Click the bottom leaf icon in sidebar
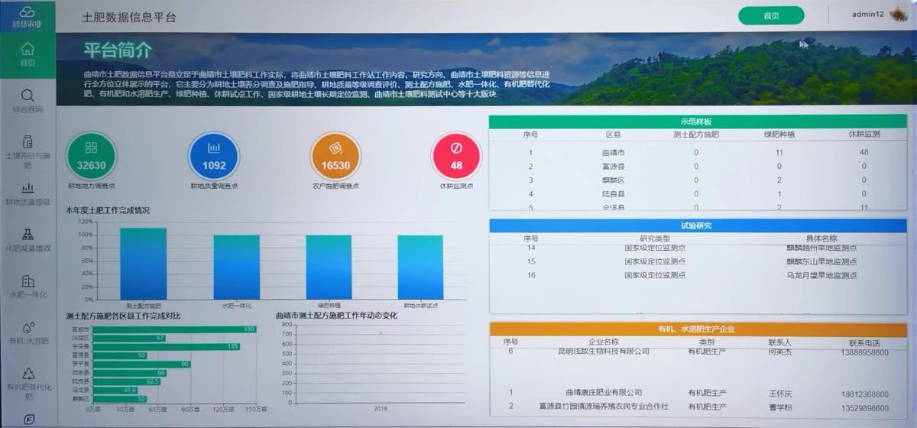 click(28, 419)
